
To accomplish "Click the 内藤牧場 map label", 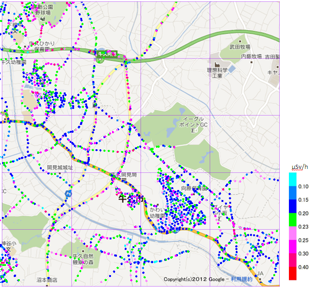I will coord(251,56).
